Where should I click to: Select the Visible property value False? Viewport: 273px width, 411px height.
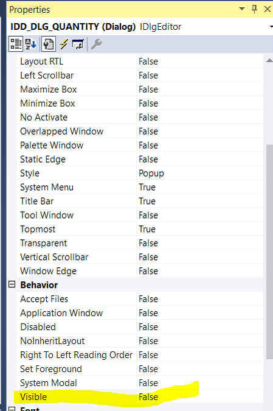(199, 397)
